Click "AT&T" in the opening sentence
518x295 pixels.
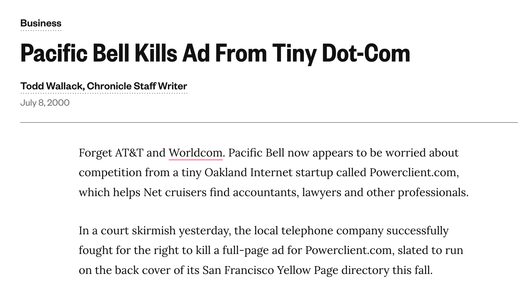tap(129, 153)
